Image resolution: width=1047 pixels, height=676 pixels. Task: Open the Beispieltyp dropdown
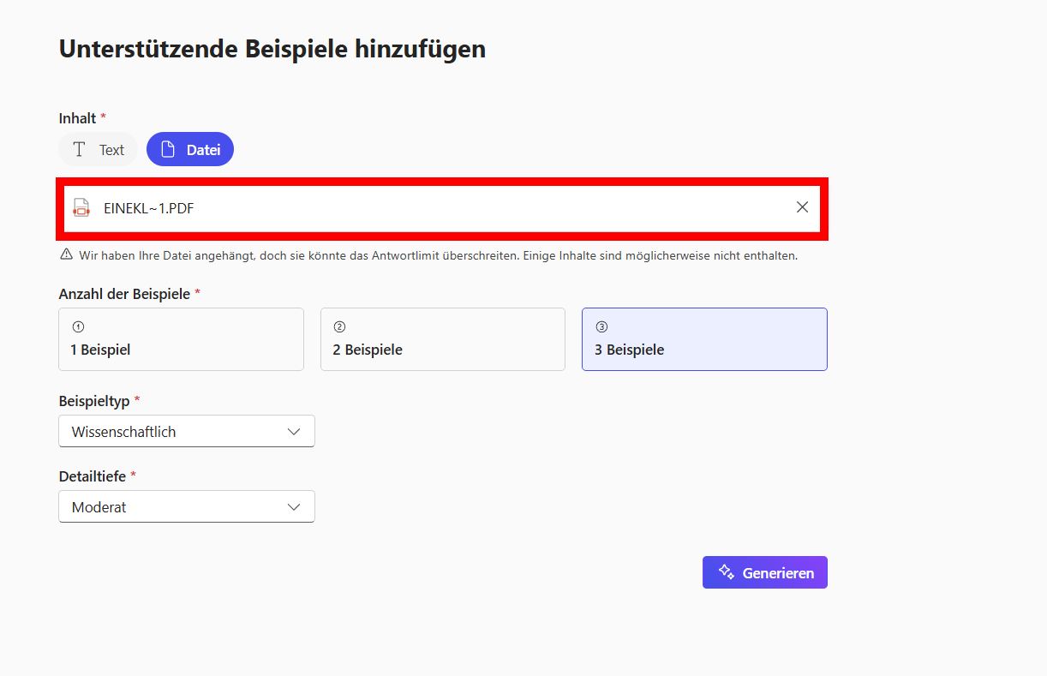click(186, 432)
